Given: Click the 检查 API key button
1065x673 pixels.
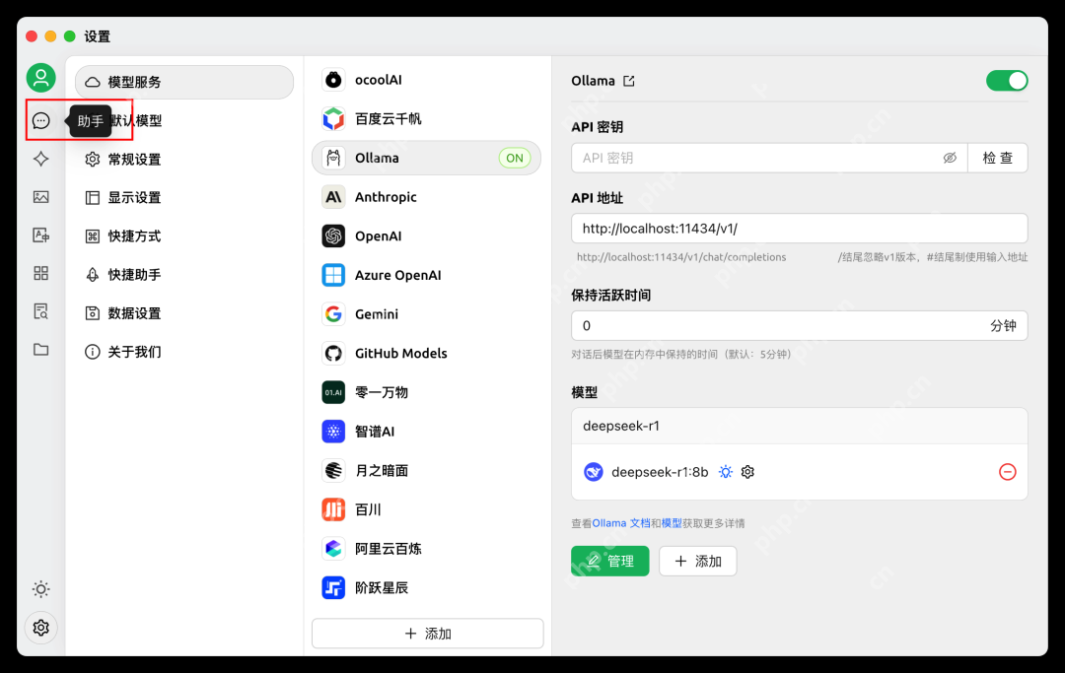Looking at the screenshot, I should (998, 158).
